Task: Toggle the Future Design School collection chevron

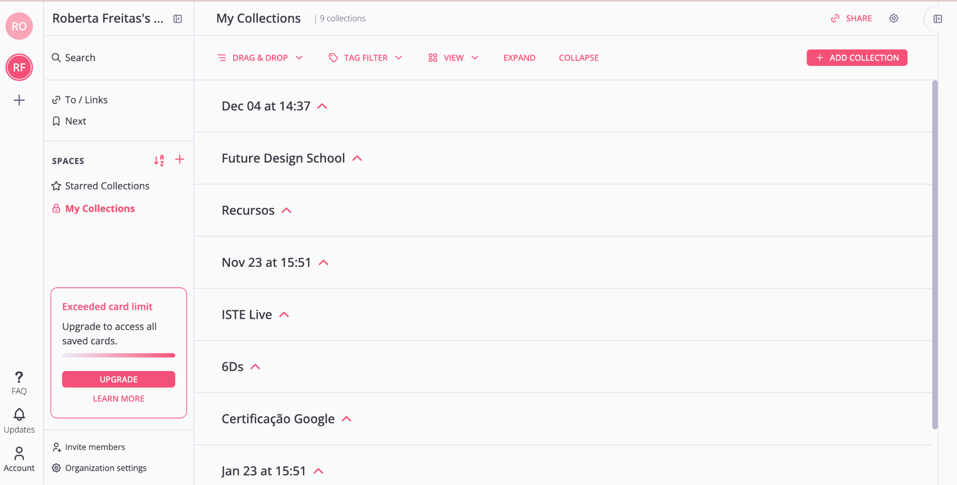Action: pos(357,158)
